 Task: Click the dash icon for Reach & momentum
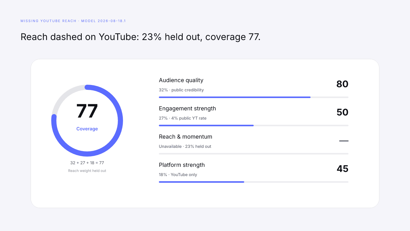pos(344,141)
